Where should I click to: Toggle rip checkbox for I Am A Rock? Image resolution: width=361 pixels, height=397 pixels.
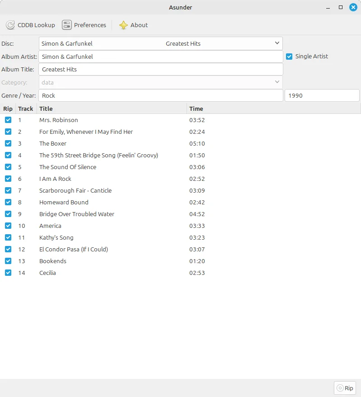click(8, 179)
